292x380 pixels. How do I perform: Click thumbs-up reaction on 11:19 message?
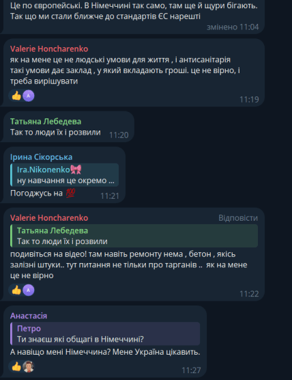click(16, 96)
